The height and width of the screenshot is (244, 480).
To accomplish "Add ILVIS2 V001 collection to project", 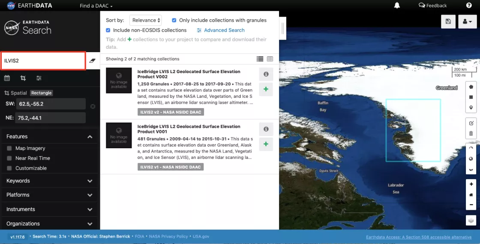I will [266, 144].
